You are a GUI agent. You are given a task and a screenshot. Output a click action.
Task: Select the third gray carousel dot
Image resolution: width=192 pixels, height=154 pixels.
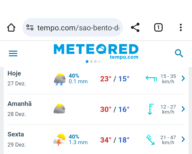(95, 61)
